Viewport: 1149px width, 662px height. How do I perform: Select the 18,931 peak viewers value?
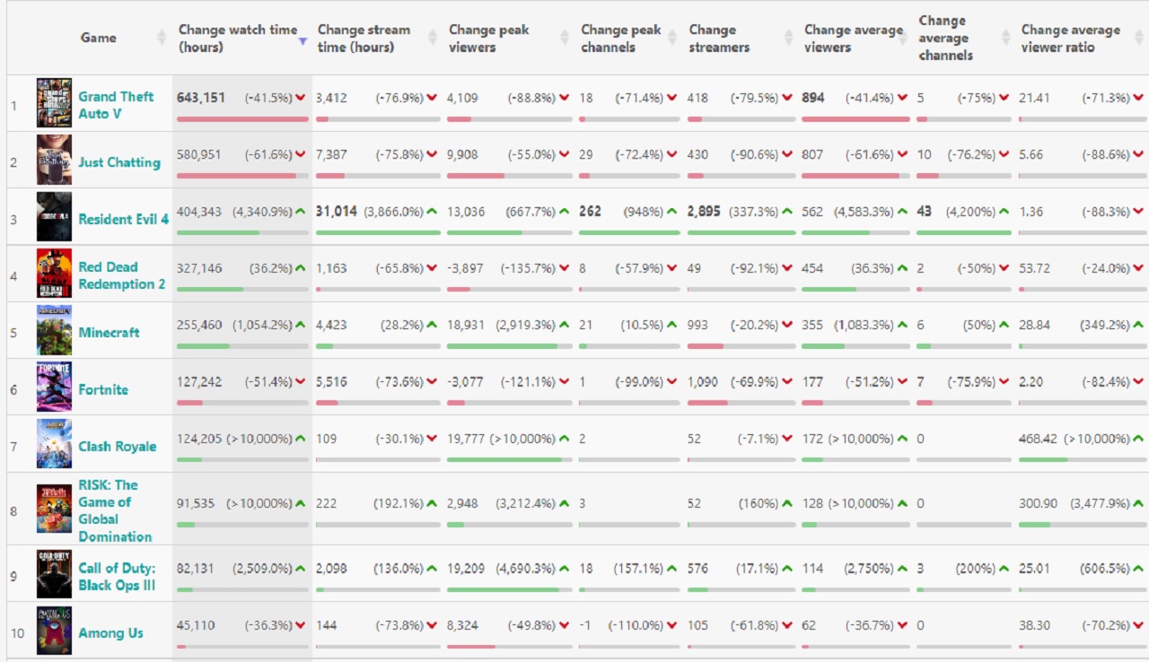click(466, 325)
